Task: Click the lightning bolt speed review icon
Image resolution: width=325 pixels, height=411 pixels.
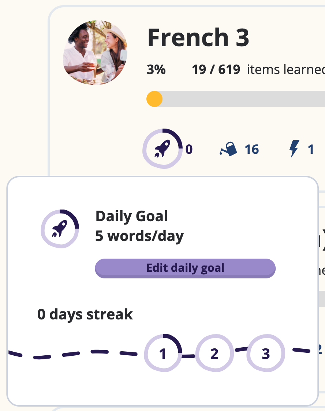Action: 294,149
